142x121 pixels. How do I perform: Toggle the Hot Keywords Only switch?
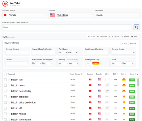tap(92, 63)
